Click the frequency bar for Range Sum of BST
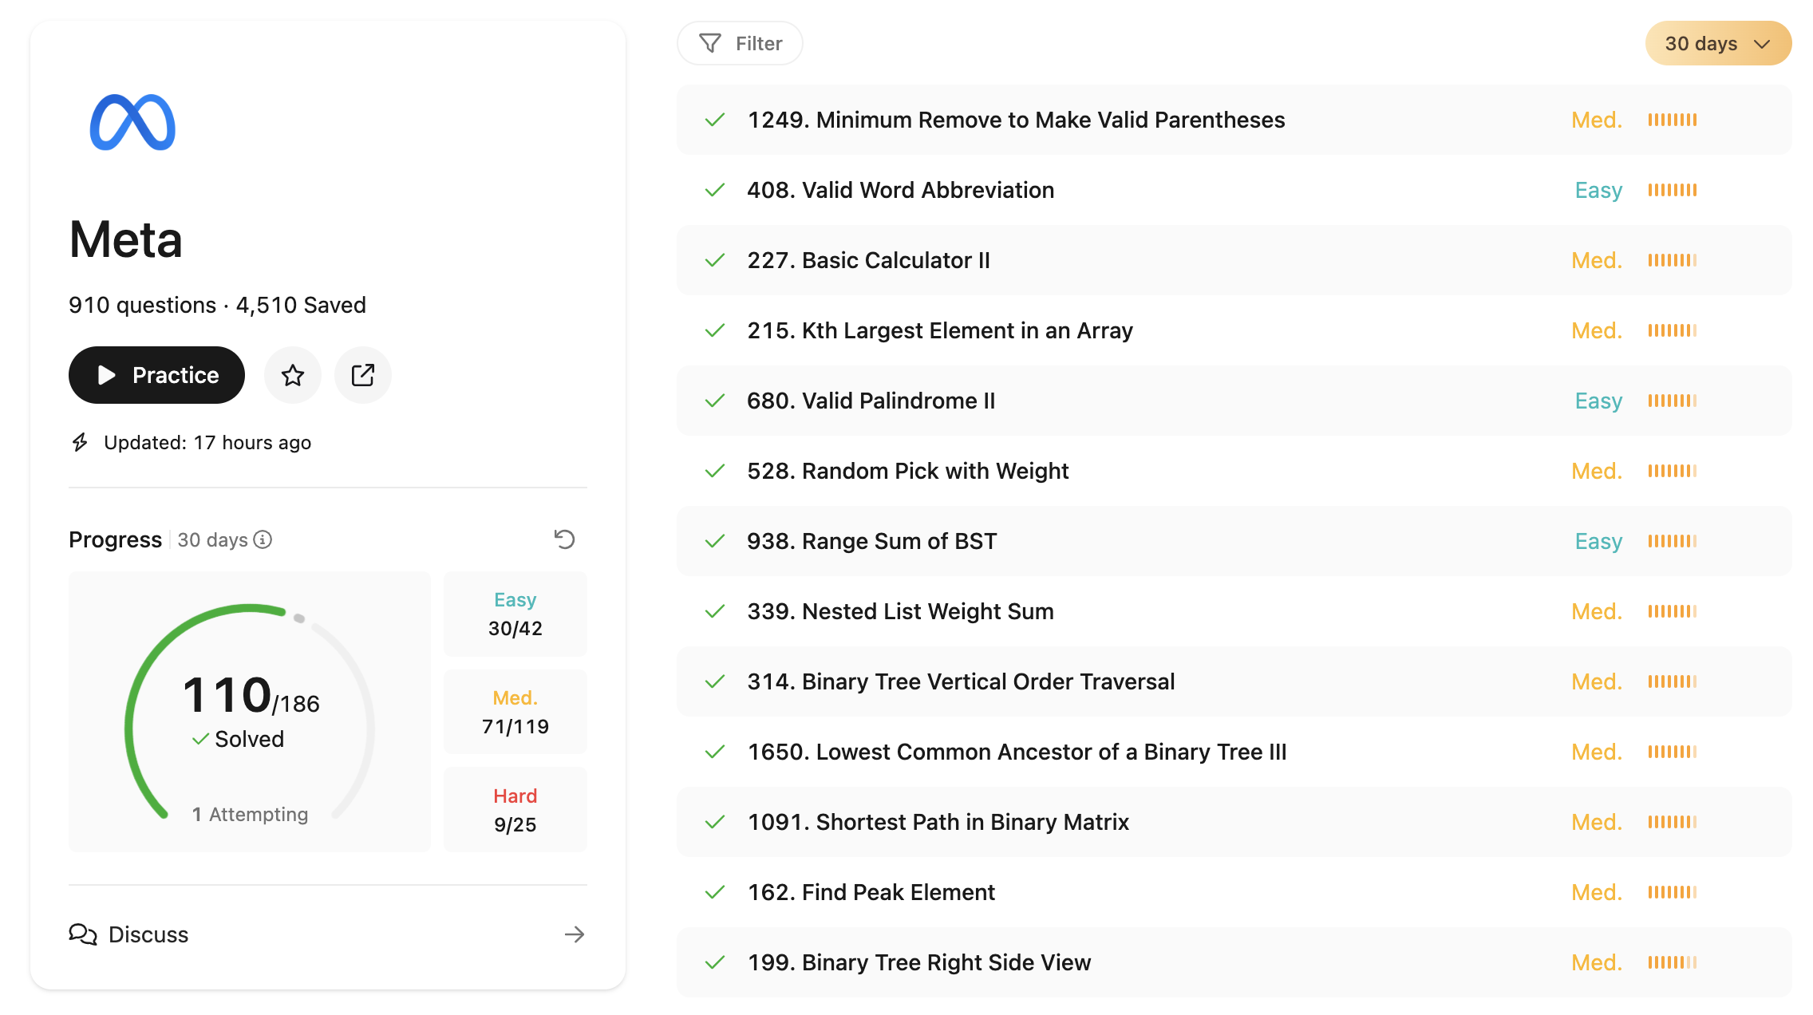Viewport: 1813px width, 1015px height. (x=1673, y=541)
